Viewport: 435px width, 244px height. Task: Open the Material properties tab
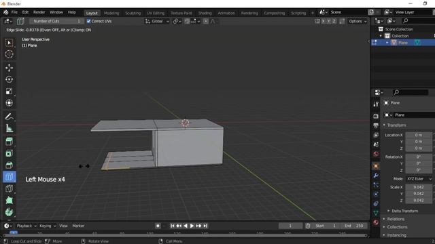[x=376, y=222]
